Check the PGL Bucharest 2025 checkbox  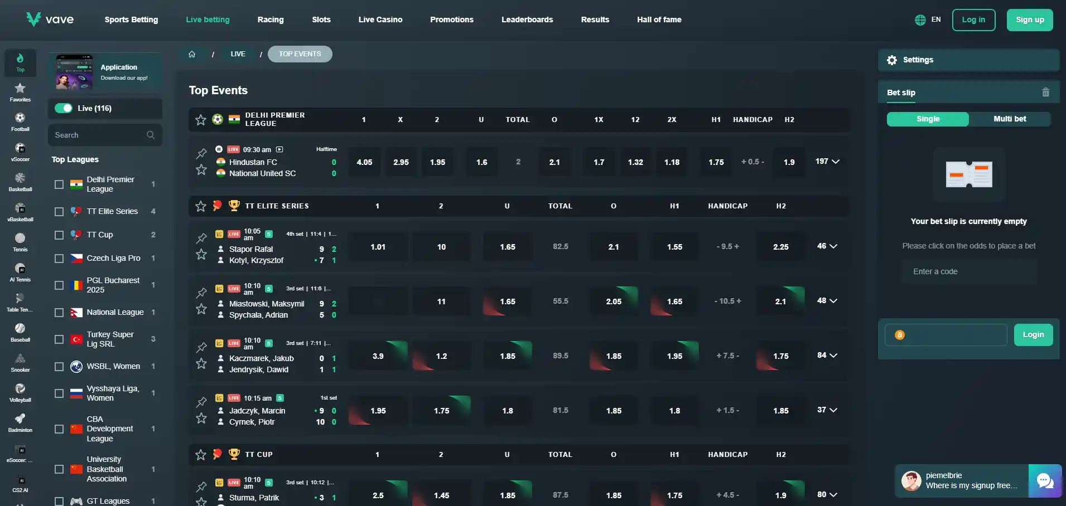pyautogui.click(x=59, y=285)
